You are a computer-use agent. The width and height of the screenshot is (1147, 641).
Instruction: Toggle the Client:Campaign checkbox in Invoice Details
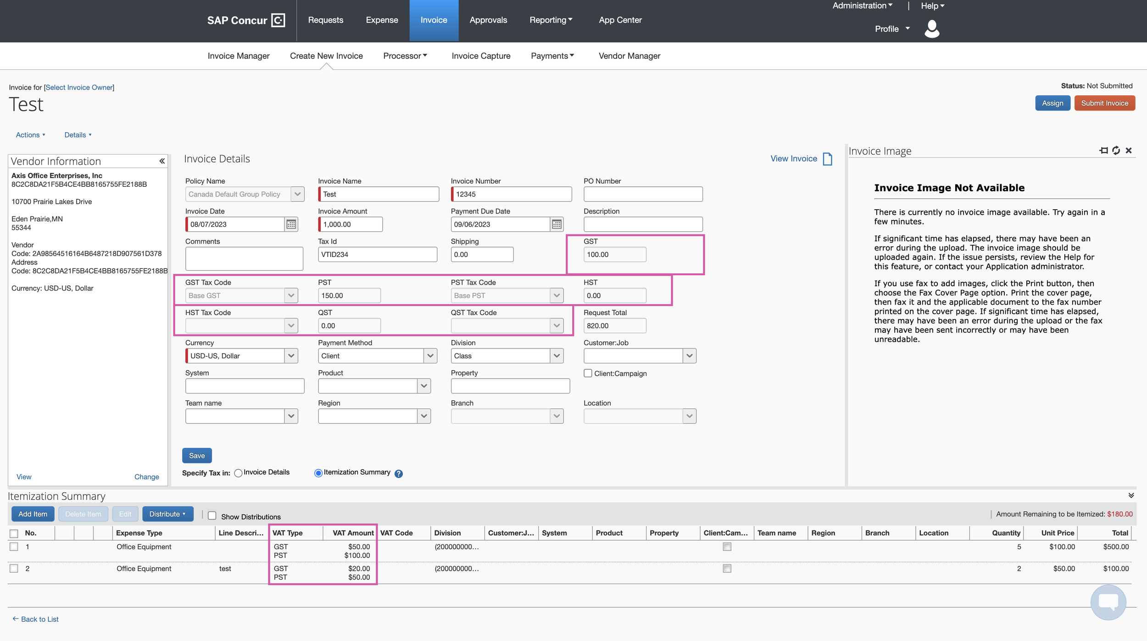coord(588,373)
